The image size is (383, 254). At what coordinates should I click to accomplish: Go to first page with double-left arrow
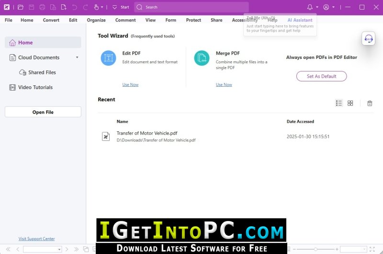(8, 249)
